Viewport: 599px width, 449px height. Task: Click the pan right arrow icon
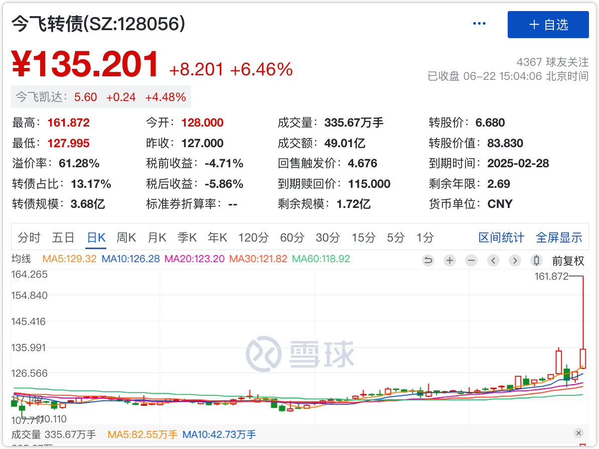click(515, 261)
